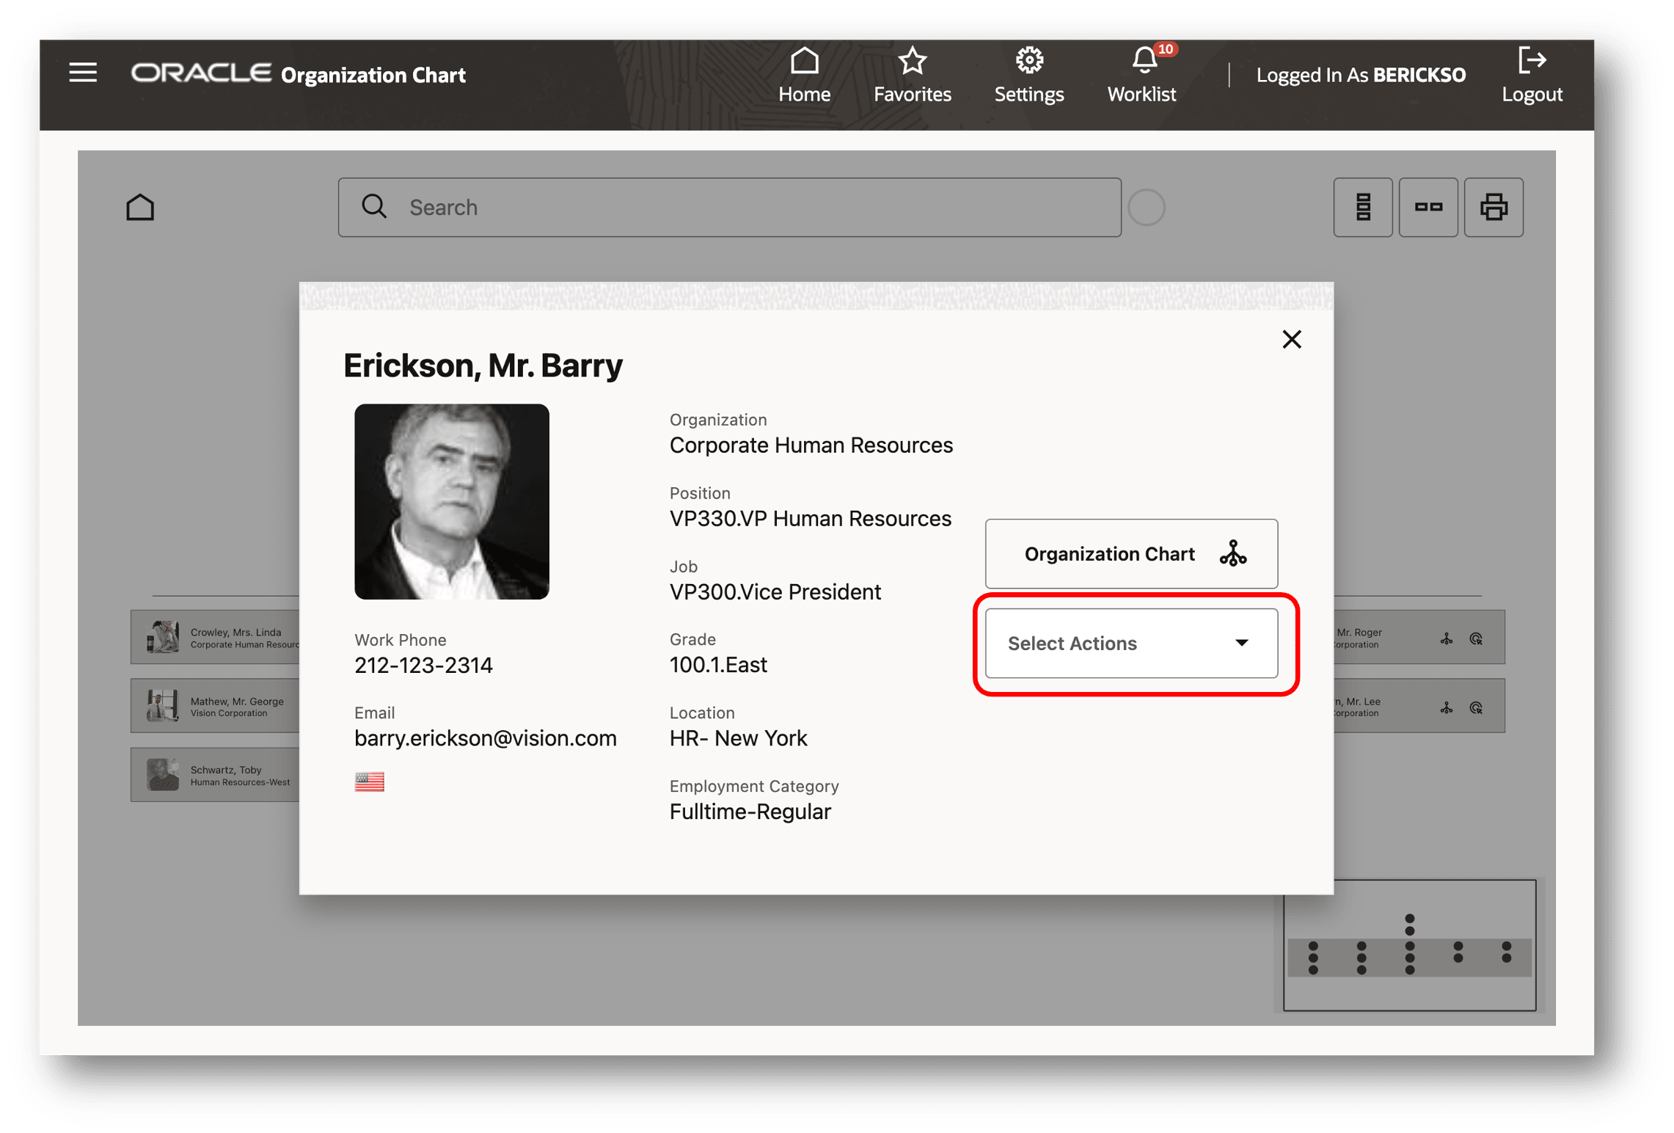Click Mr. Roger's org chart icon

point(1446,638)
